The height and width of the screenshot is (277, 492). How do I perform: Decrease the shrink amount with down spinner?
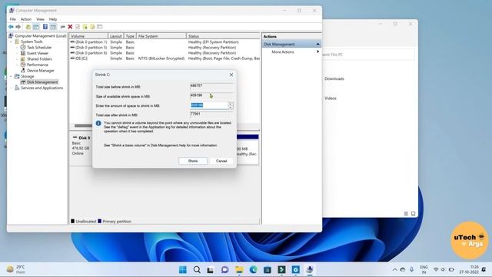[x=231, y=108]
